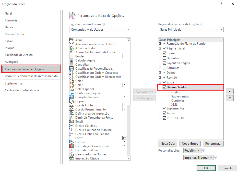239x173 pixels.
Task: Select the Impressão Rápida icon
Action: [x=72, y=158]
